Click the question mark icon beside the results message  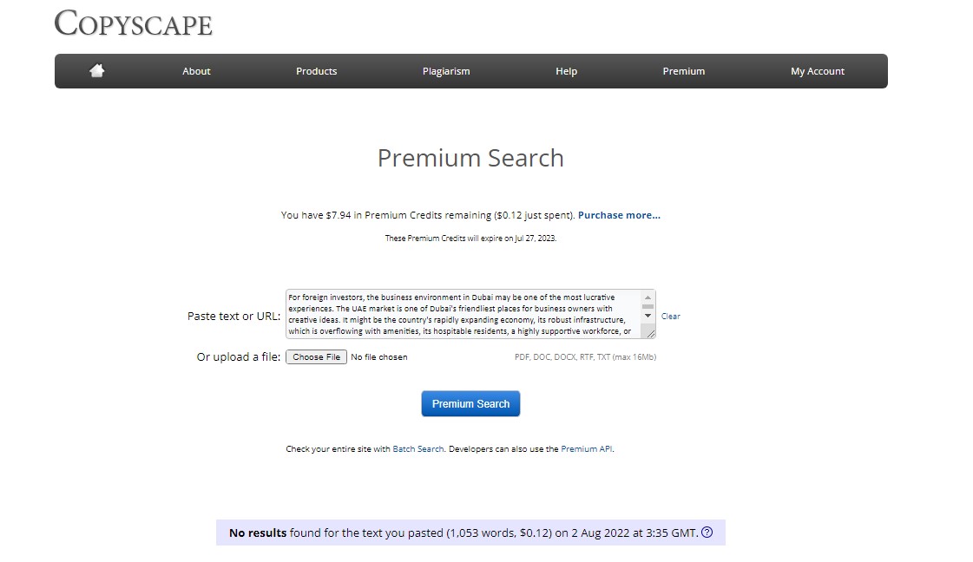[x=707, y=533]
